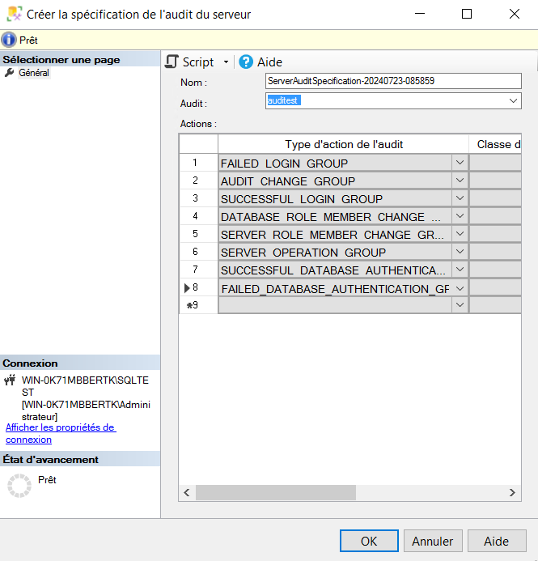Click the progress spinner icon
Screen dimensions: 538x561
(19, 485)
